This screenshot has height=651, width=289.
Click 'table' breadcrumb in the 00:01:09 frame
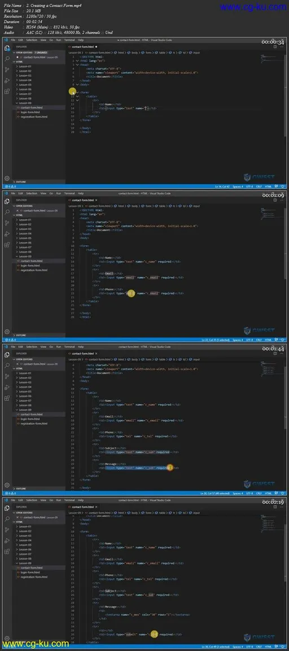(x=161, y=206)
